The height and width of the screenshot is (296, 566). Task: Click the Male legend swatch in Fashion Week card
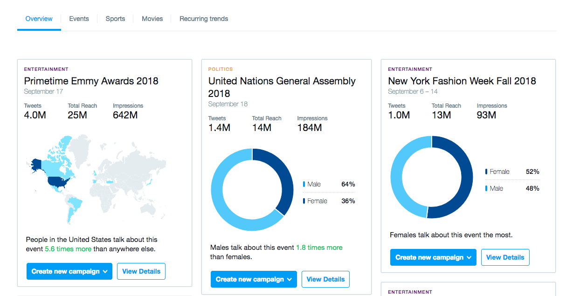[x=486, y=188]
